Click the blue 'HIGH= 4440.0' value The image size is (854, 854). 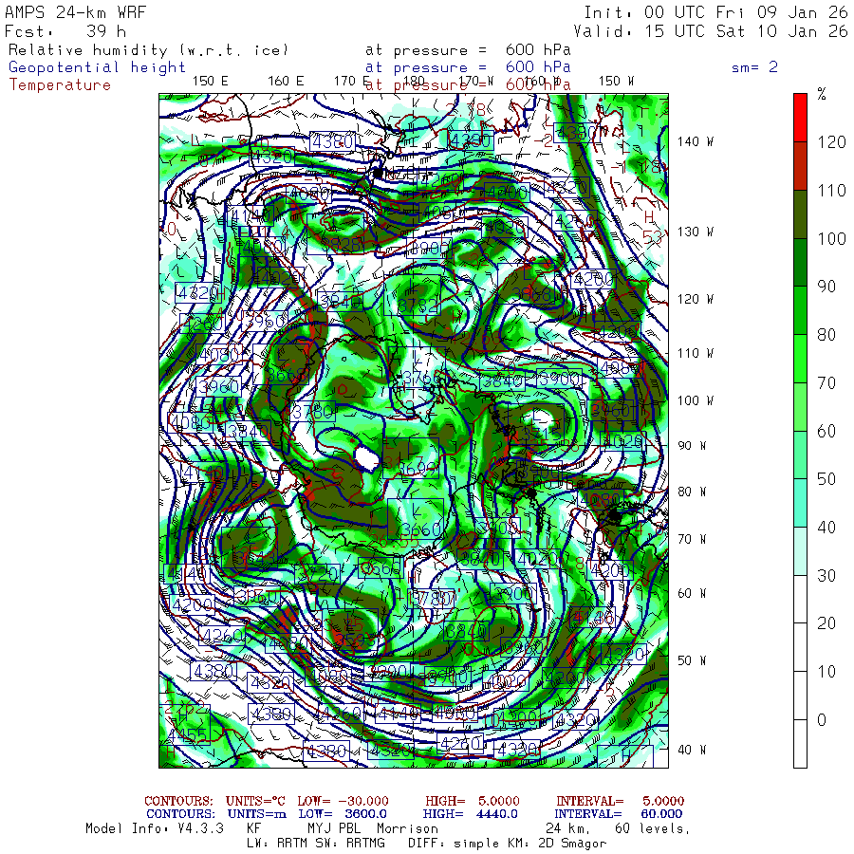point(470,814)
